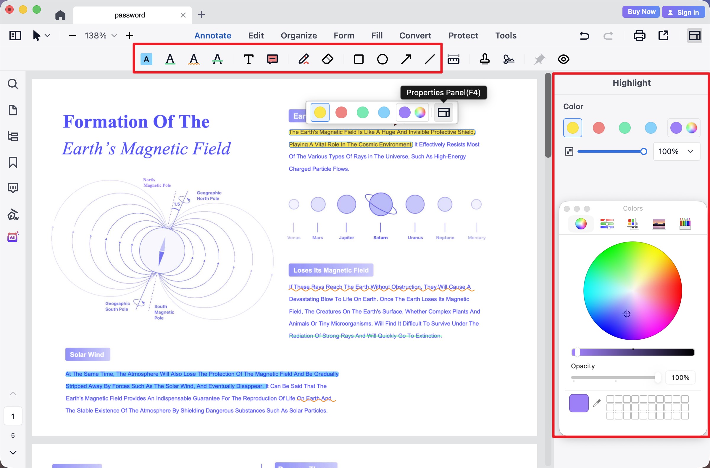Select the Strikethrough annotation tool
This screenshot has width=710, height=468.
click(x=217, y=59)
